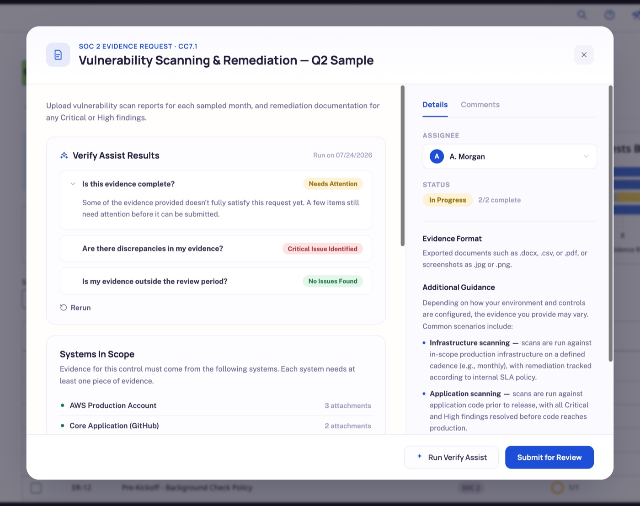Toggle the checkbox in the background table row
This screenshot has height=506, width=640.
click(36, 488)
